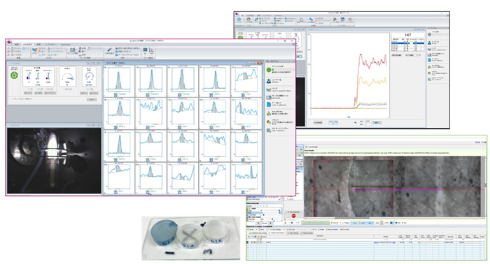Open the last ribbon tab in the main window
Viewport: 490px width, 264px height.
tap(65, 45)
